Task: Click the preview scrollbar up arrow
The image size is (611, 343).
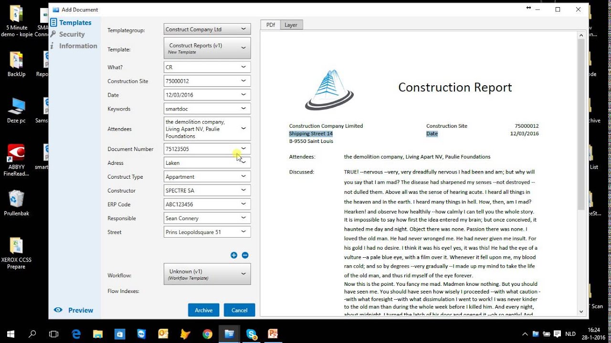Action: click(x=581, y=35)
